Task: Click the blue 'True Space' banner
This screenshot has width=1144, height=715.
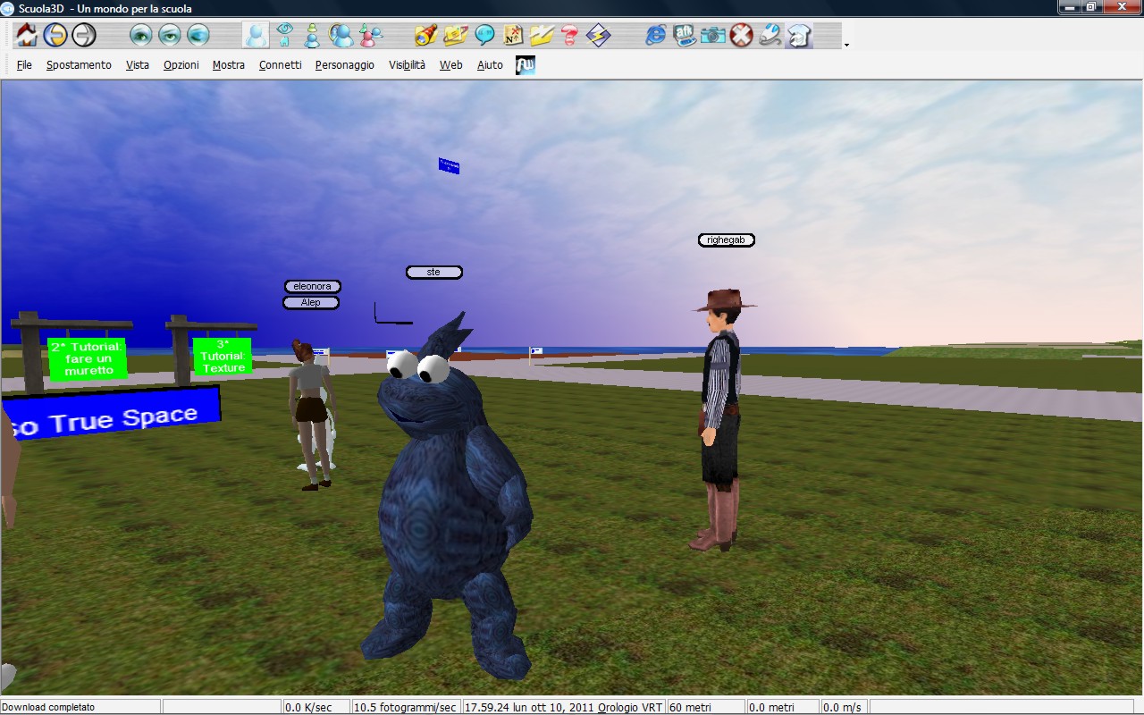Action: [x=111, y=416]
